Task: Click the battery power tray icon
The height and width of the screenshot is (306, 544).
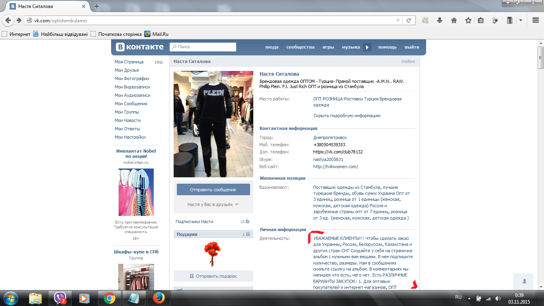Action: point(479,298)
